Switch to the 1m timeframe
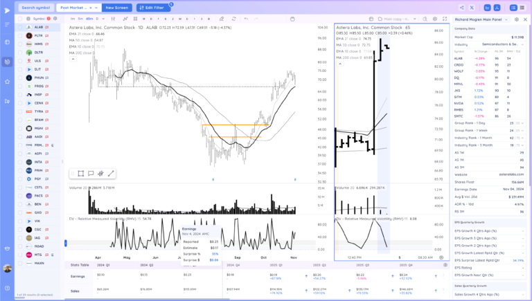532x301 pixels. [x=73, y=19]
